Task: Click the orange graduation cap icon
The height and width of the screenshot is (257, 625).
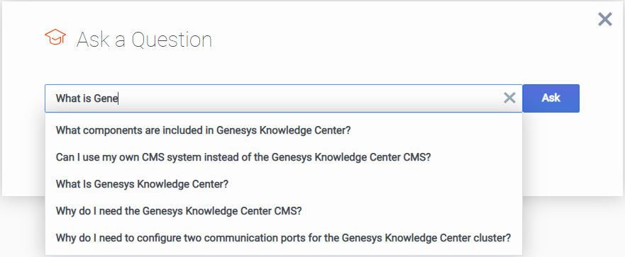Action: pyautogui.click(x=55, y=37)
